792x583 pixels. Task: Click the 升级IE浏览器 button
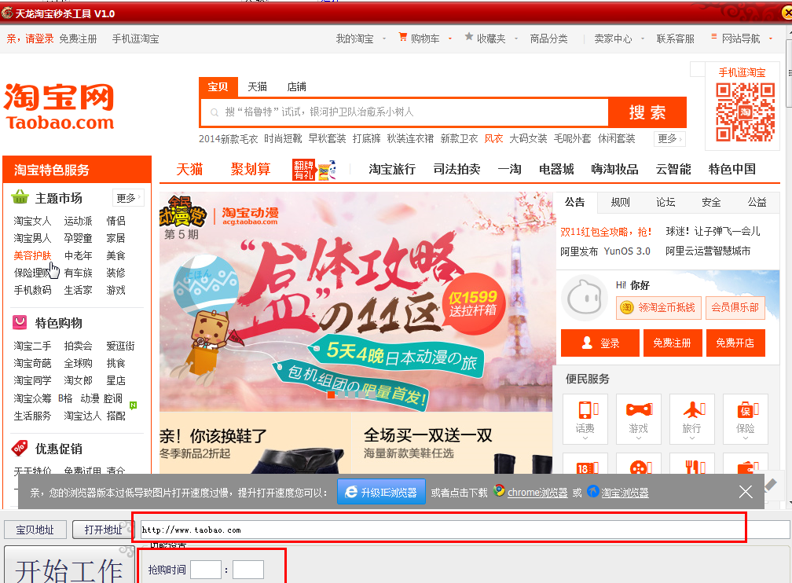click(x=381, y=492)
